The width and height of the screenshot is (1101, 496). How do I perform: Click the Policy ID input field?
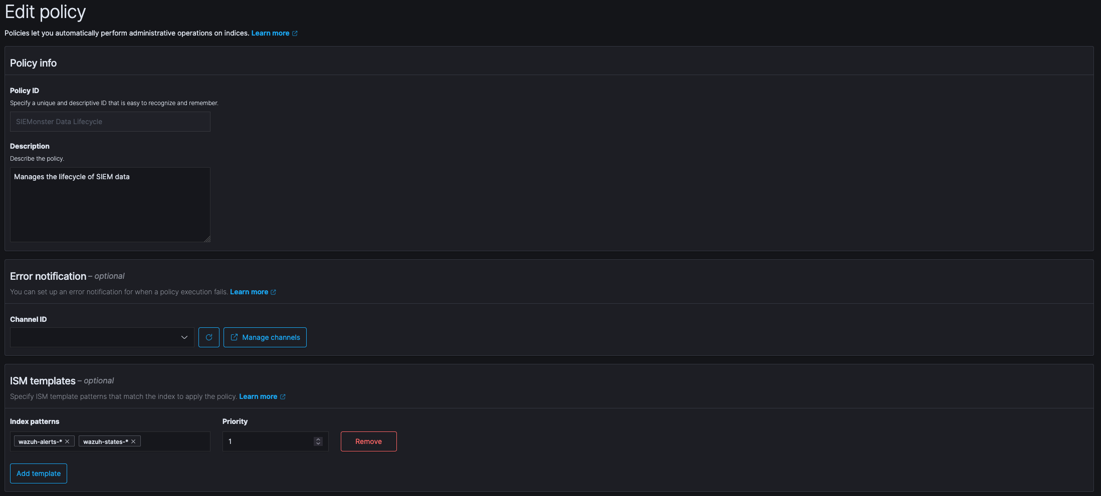[x=110, y=122]
